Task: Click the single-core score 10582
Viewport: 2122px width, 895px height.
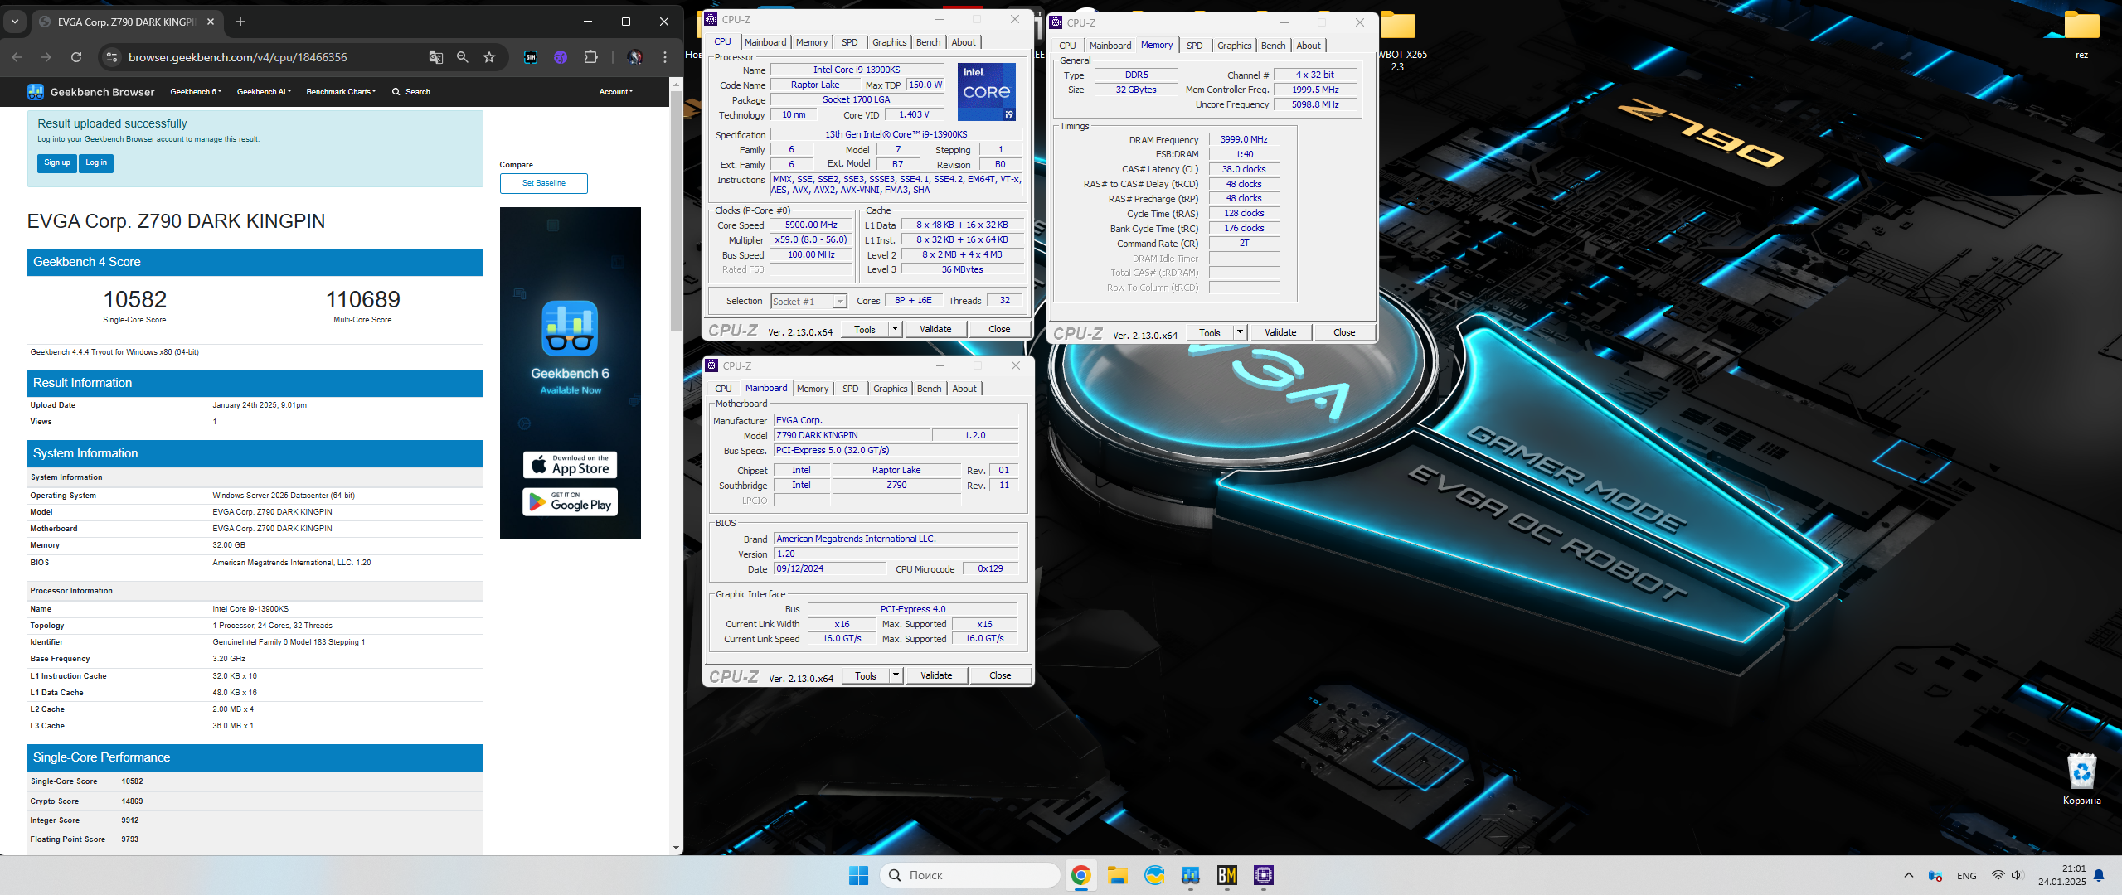Action: (134, 299)
